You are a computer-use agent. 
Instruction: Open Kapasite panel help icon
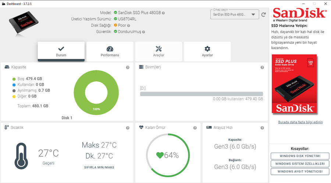[128, 67]
